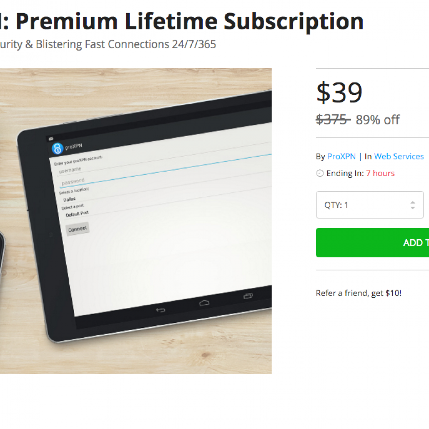Click Refer a friend, get $10
429x429 pixels.
358,293
